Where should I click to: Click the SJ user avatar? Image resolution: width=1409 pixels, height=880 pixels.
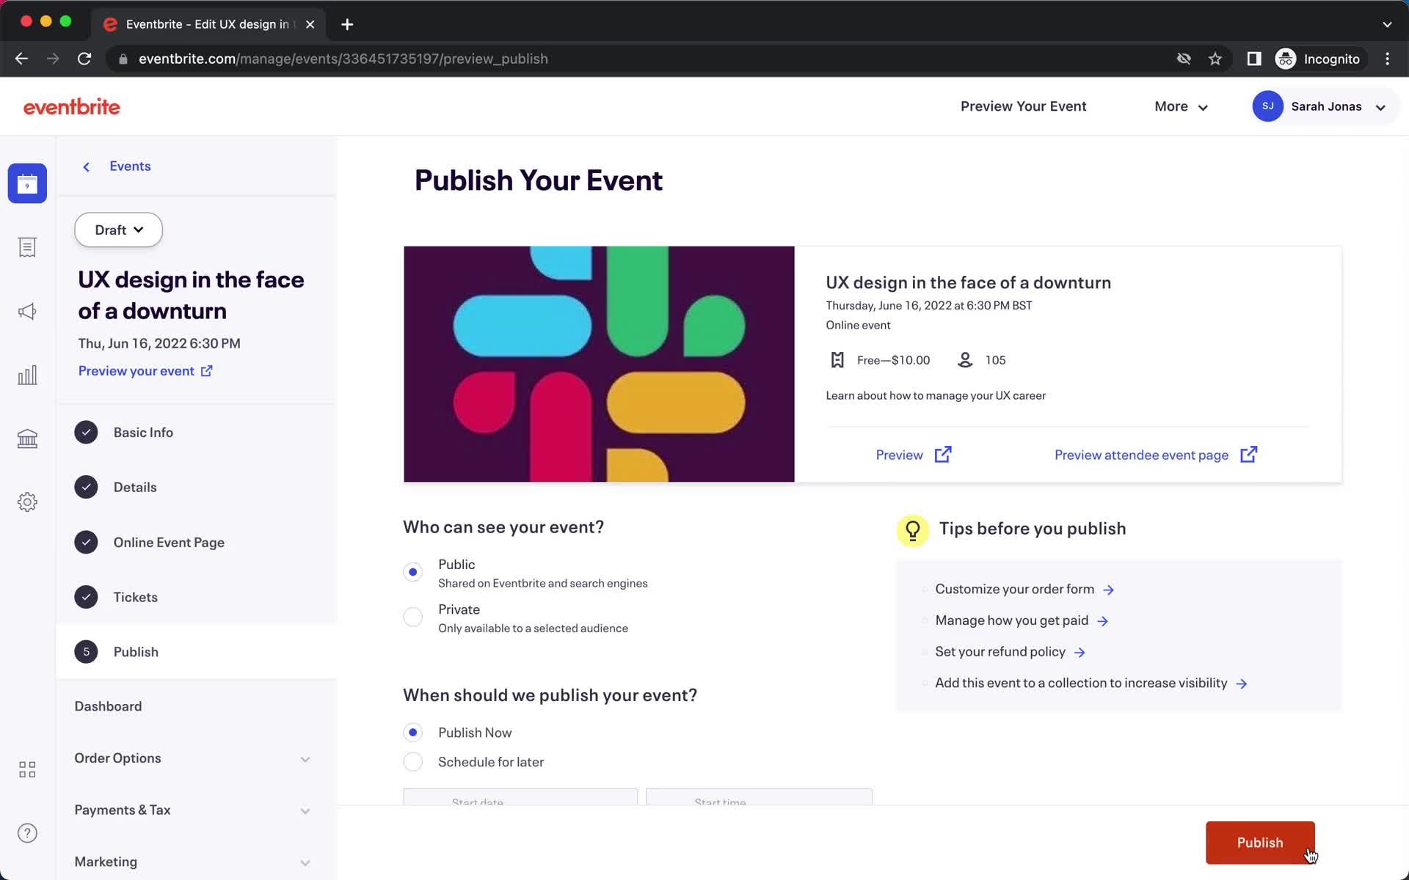click(1267, 106)
